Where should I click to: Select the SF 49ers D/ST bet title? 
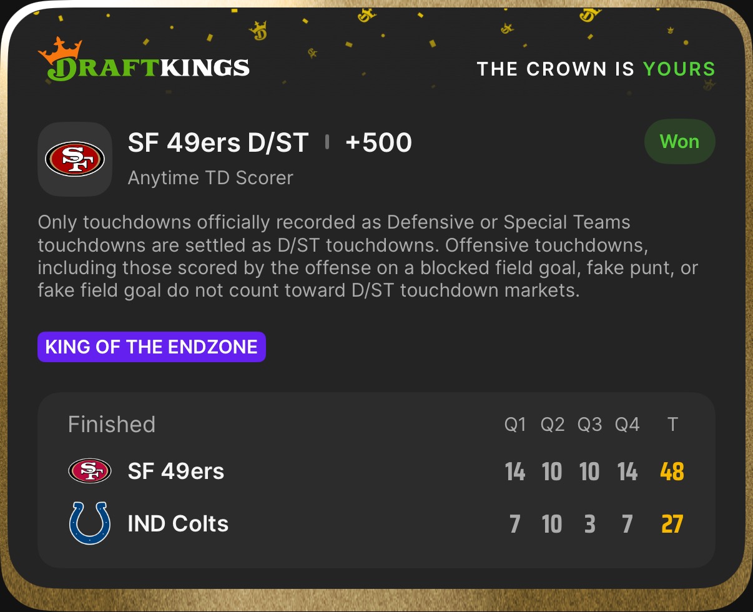[x=218, y=143]
